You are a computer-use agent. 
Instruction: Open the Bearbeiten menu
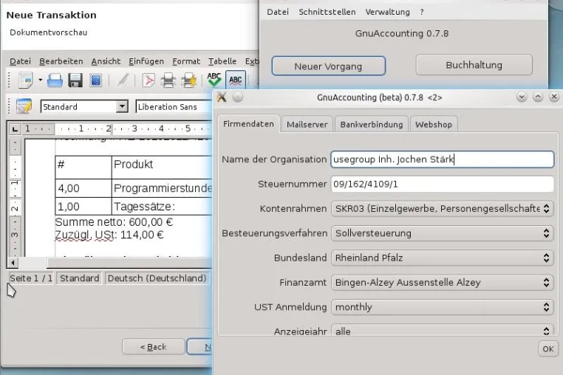(x=61, y=61)
